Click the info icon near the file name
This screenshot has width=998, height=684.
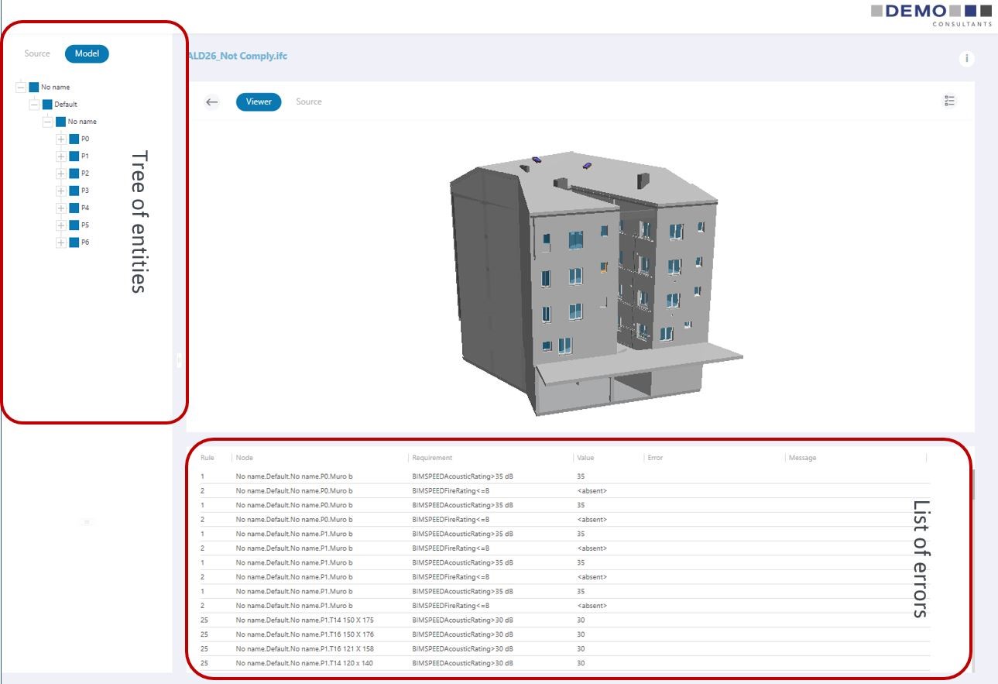(x=966, y=59)
